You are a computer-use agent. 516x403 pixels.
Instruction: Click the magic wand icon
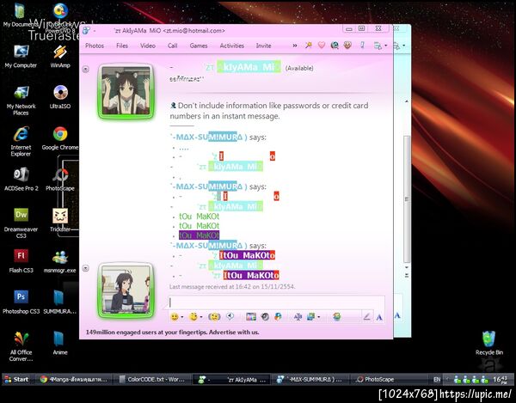pyautogui.click(x=309, y=46)
